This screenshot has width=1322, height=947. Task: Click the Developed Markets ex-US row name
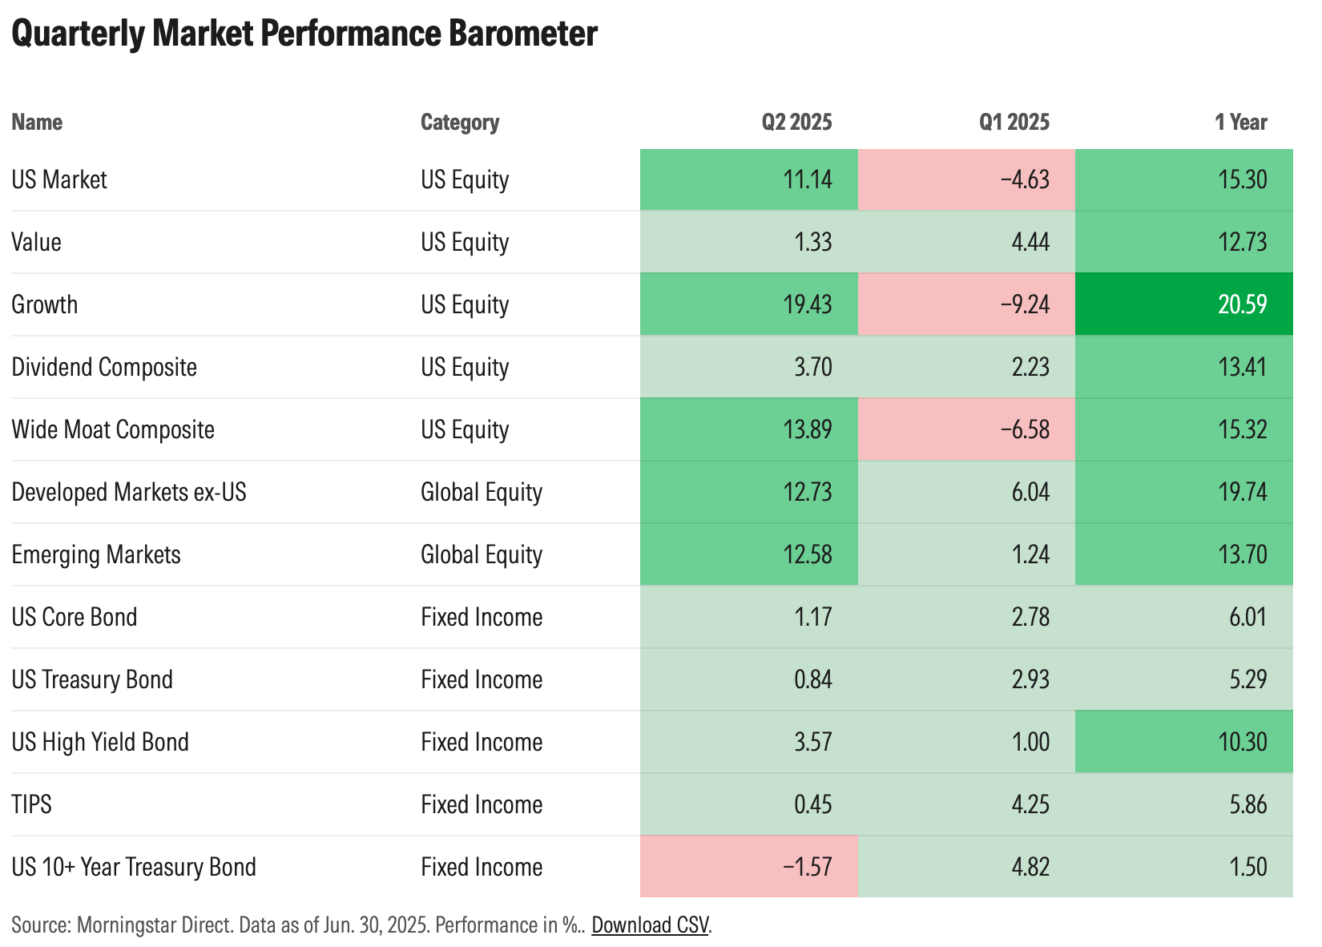point(129,492)
